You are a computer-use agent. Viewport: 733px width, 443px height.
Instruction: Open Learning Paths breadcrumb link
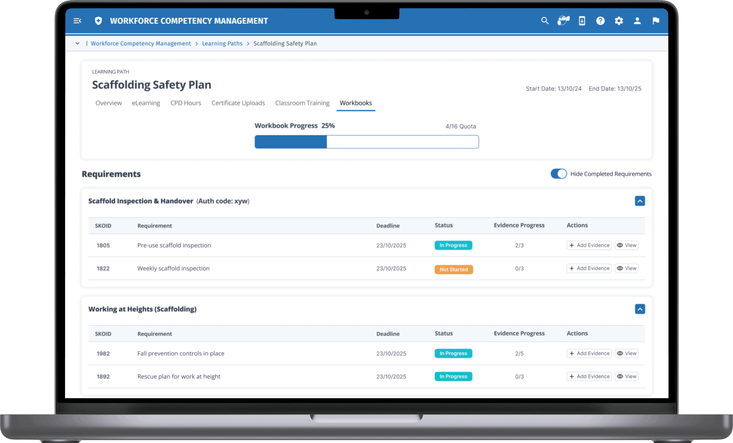(222, 43)
